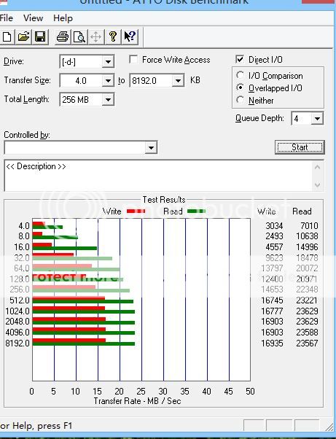The height and width of the screenshot is (439, 336).
Task: Click the read value 7010
Action: 309,225
